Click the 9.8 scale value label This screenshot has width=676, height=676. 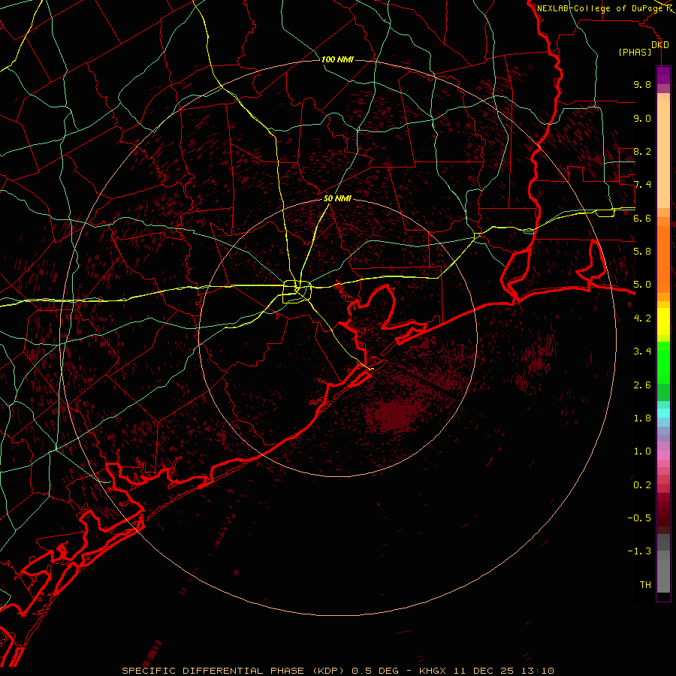642,84
